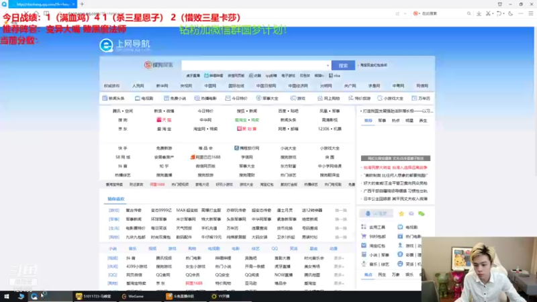Open the 特价旅游 category link
This screenshot has height=302, width=537.
pyautogui.click(x=359, y=98)
